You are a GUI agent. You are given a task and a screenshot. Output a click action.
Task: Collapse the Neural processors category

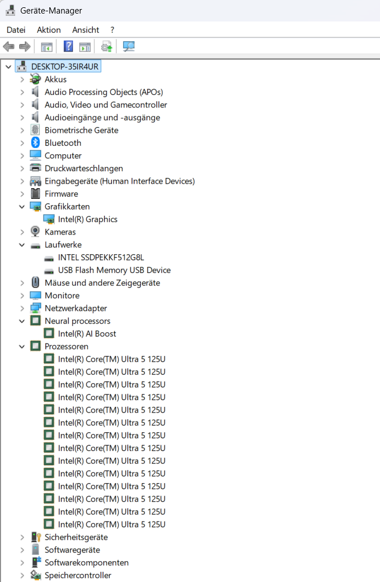22,321
